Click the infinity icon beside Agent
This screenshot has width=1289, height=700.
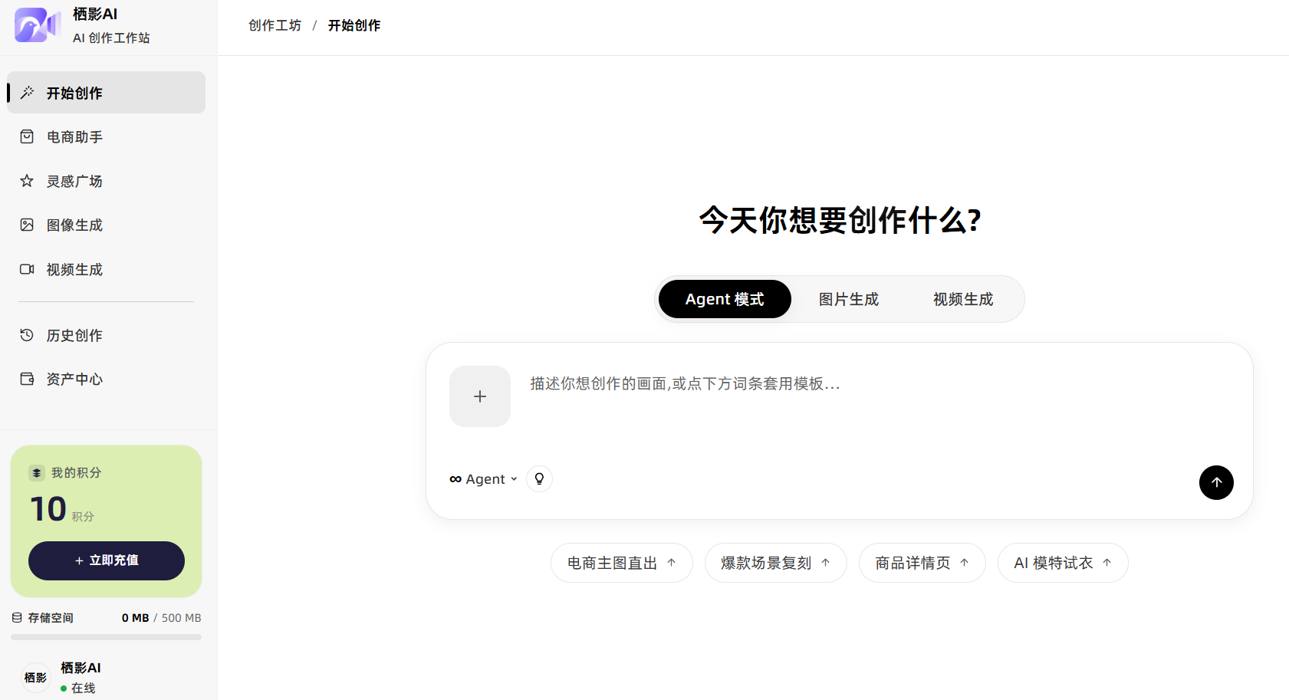pos(455,479)
